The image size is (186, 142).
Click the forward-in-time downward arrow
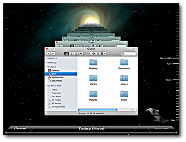click(161, 119)
